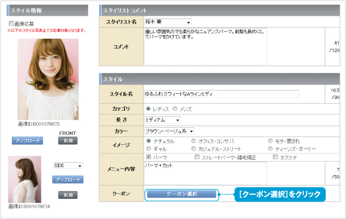Choose the モテ・愛され image option
This screenshot has width=346, height=219.
pyautogui.click(x=270, y=141)
